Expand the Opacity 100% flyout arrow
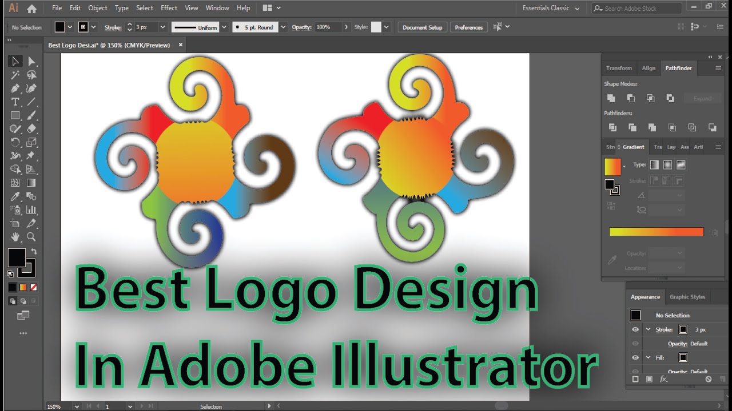732x411 pixels. tap(347, 27)
